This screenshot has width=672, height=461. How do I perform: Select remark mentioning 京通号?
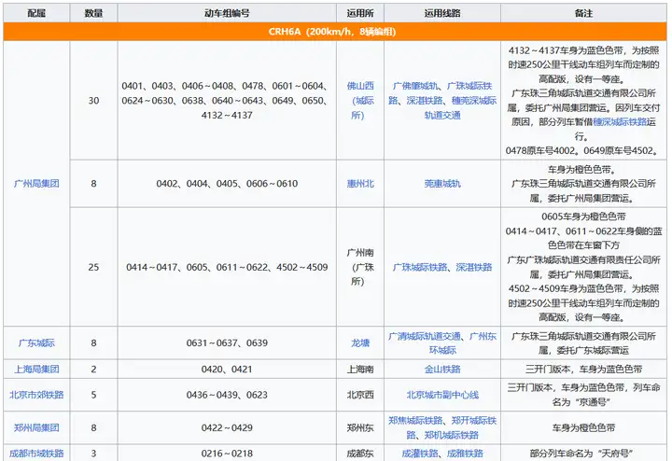(583, 395)
